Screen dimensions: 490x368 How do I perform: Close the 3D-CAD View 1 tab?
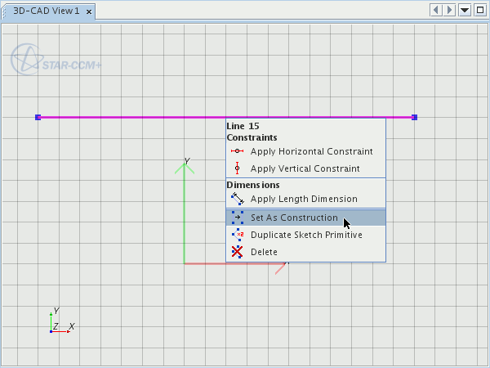click(x=88, y=11)
